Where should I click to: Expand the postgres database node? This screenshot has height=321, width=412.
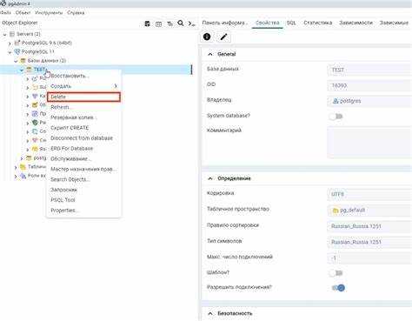tap(22, 158)
